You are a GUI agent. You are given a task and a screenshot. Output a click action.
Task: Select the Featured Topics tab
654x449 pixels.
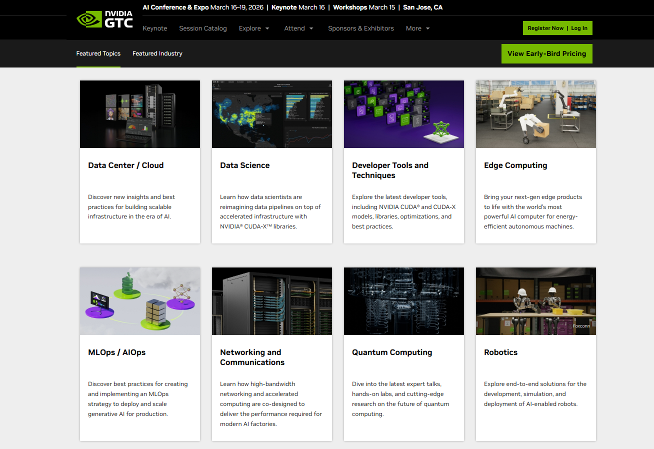point(98,53)
